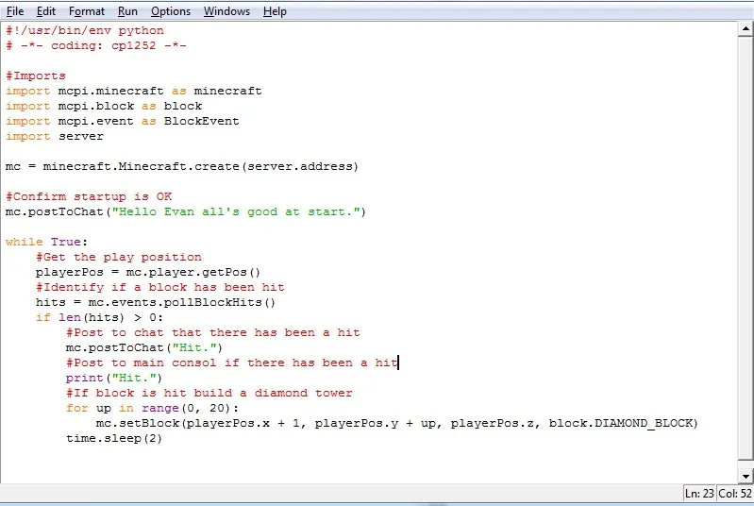
Task: Open the Options menu
Action: click(x=171, y=11)
